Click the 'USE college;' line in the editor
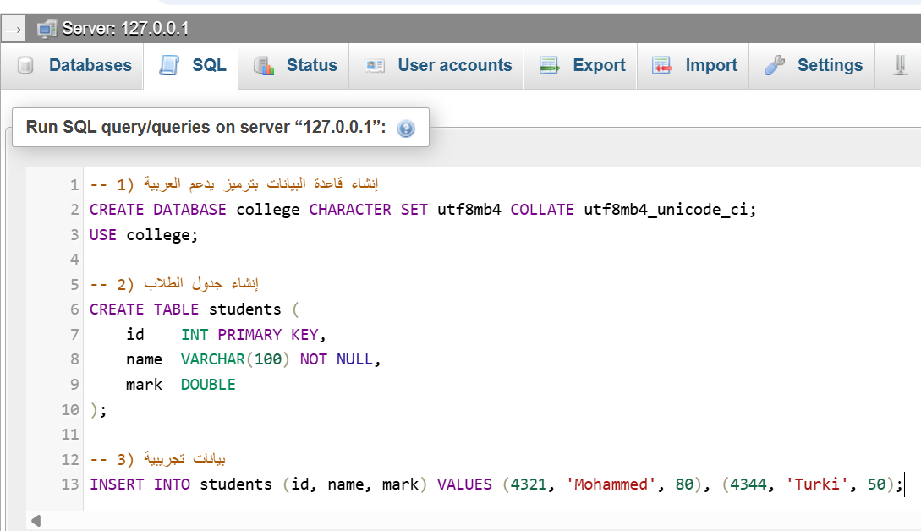This screenshot has height=531, width=921. [143, 235]
